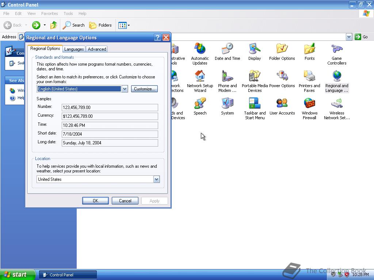Switch to the Advanced tab
Viewport: 374px width, 280px height.
97,49
